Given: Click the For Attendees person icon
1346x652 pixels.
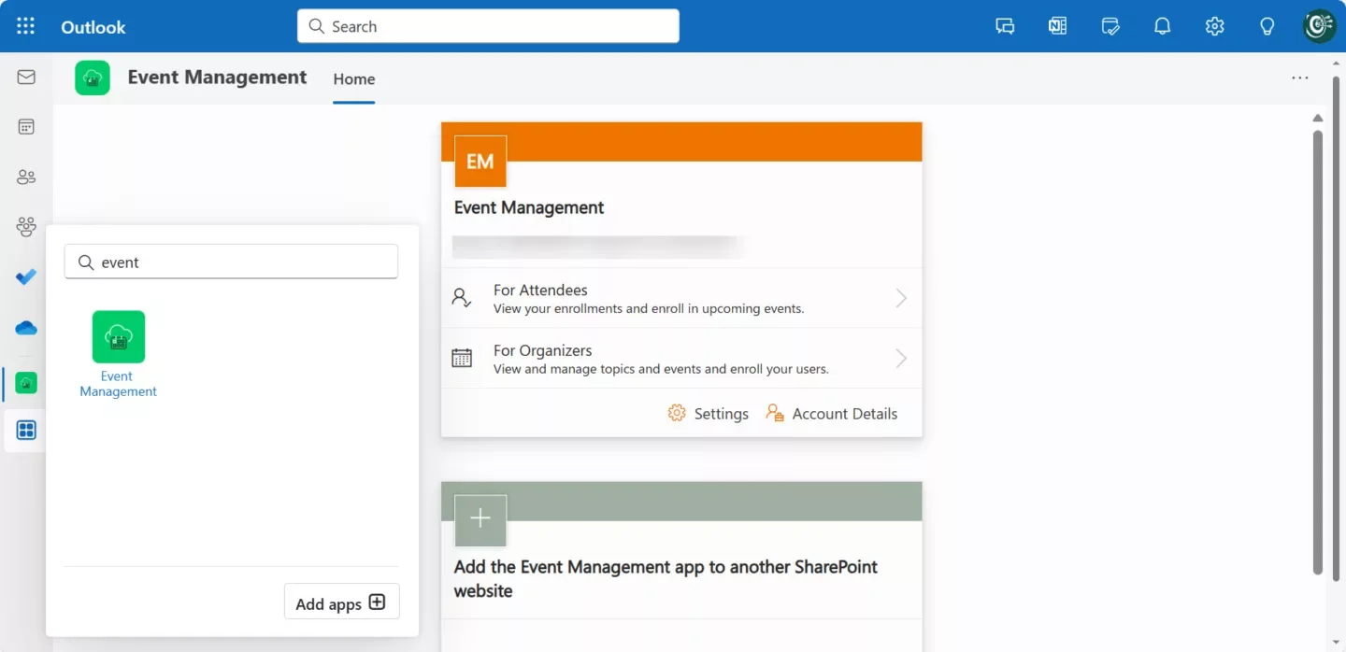Looking at the screenshot, I should click(x=462, y=298).
